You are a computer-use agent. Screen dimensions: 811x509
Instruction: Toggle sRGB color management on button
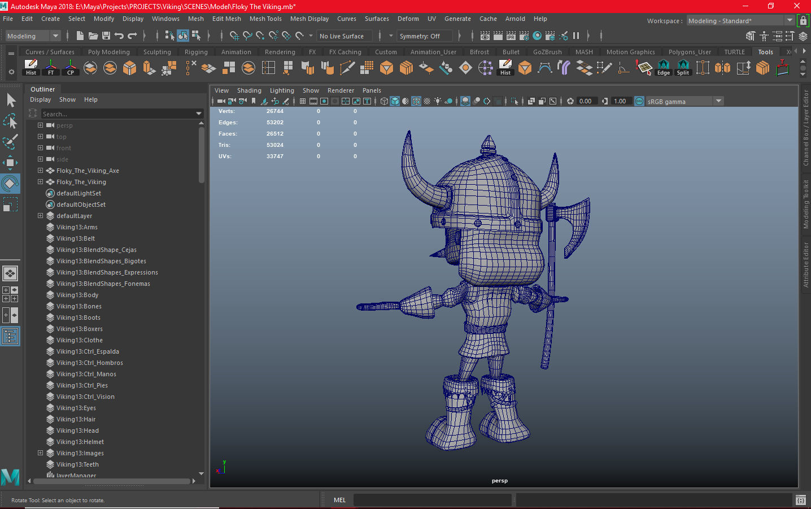[639, 101]
